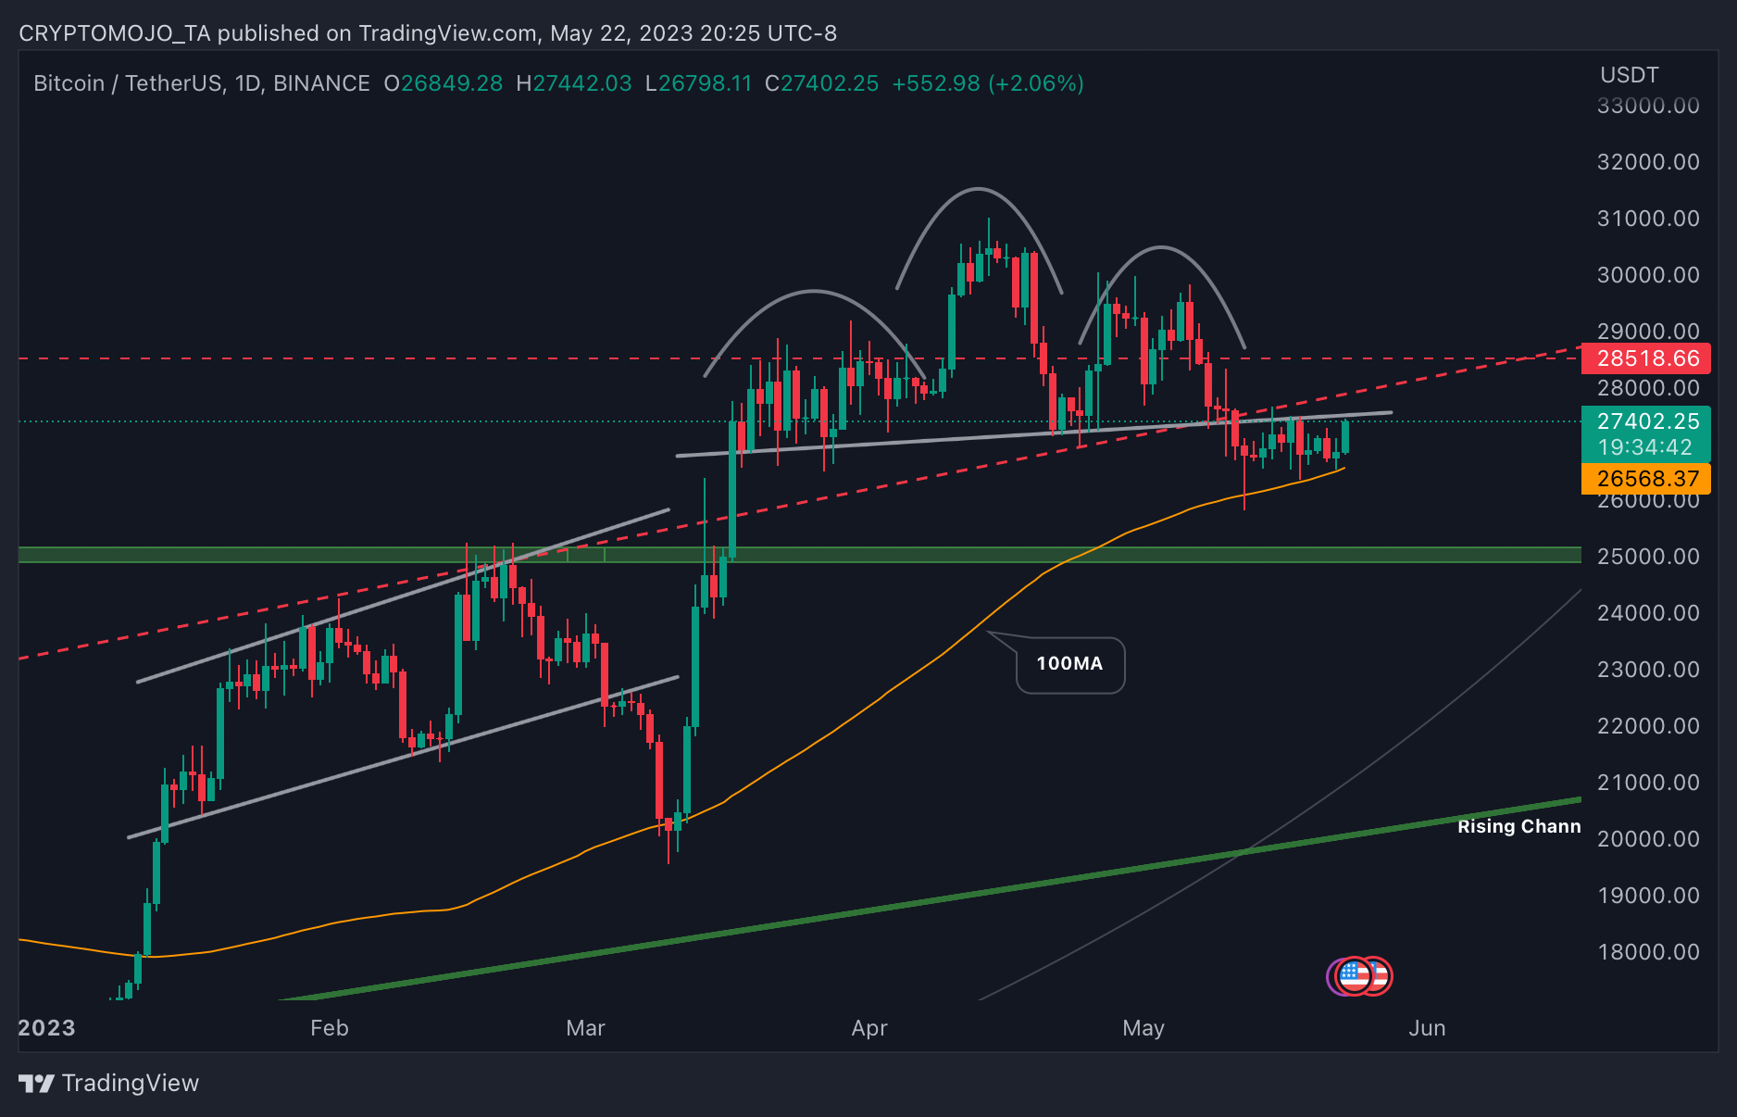Viewport: 1737px width, 1117px height.
Task: Click the orange 26568.37 moving average label
Action: click(x=1645, y=479)
